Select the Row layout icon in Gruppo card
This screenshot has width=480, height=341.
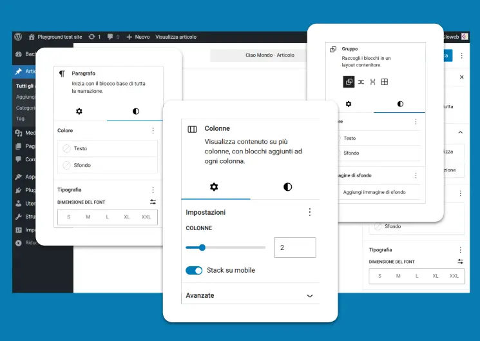click(x=361, y=82)
